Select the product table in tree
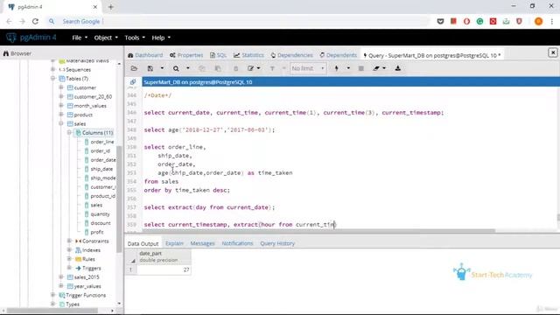560x315 pixels. point(83,115)
